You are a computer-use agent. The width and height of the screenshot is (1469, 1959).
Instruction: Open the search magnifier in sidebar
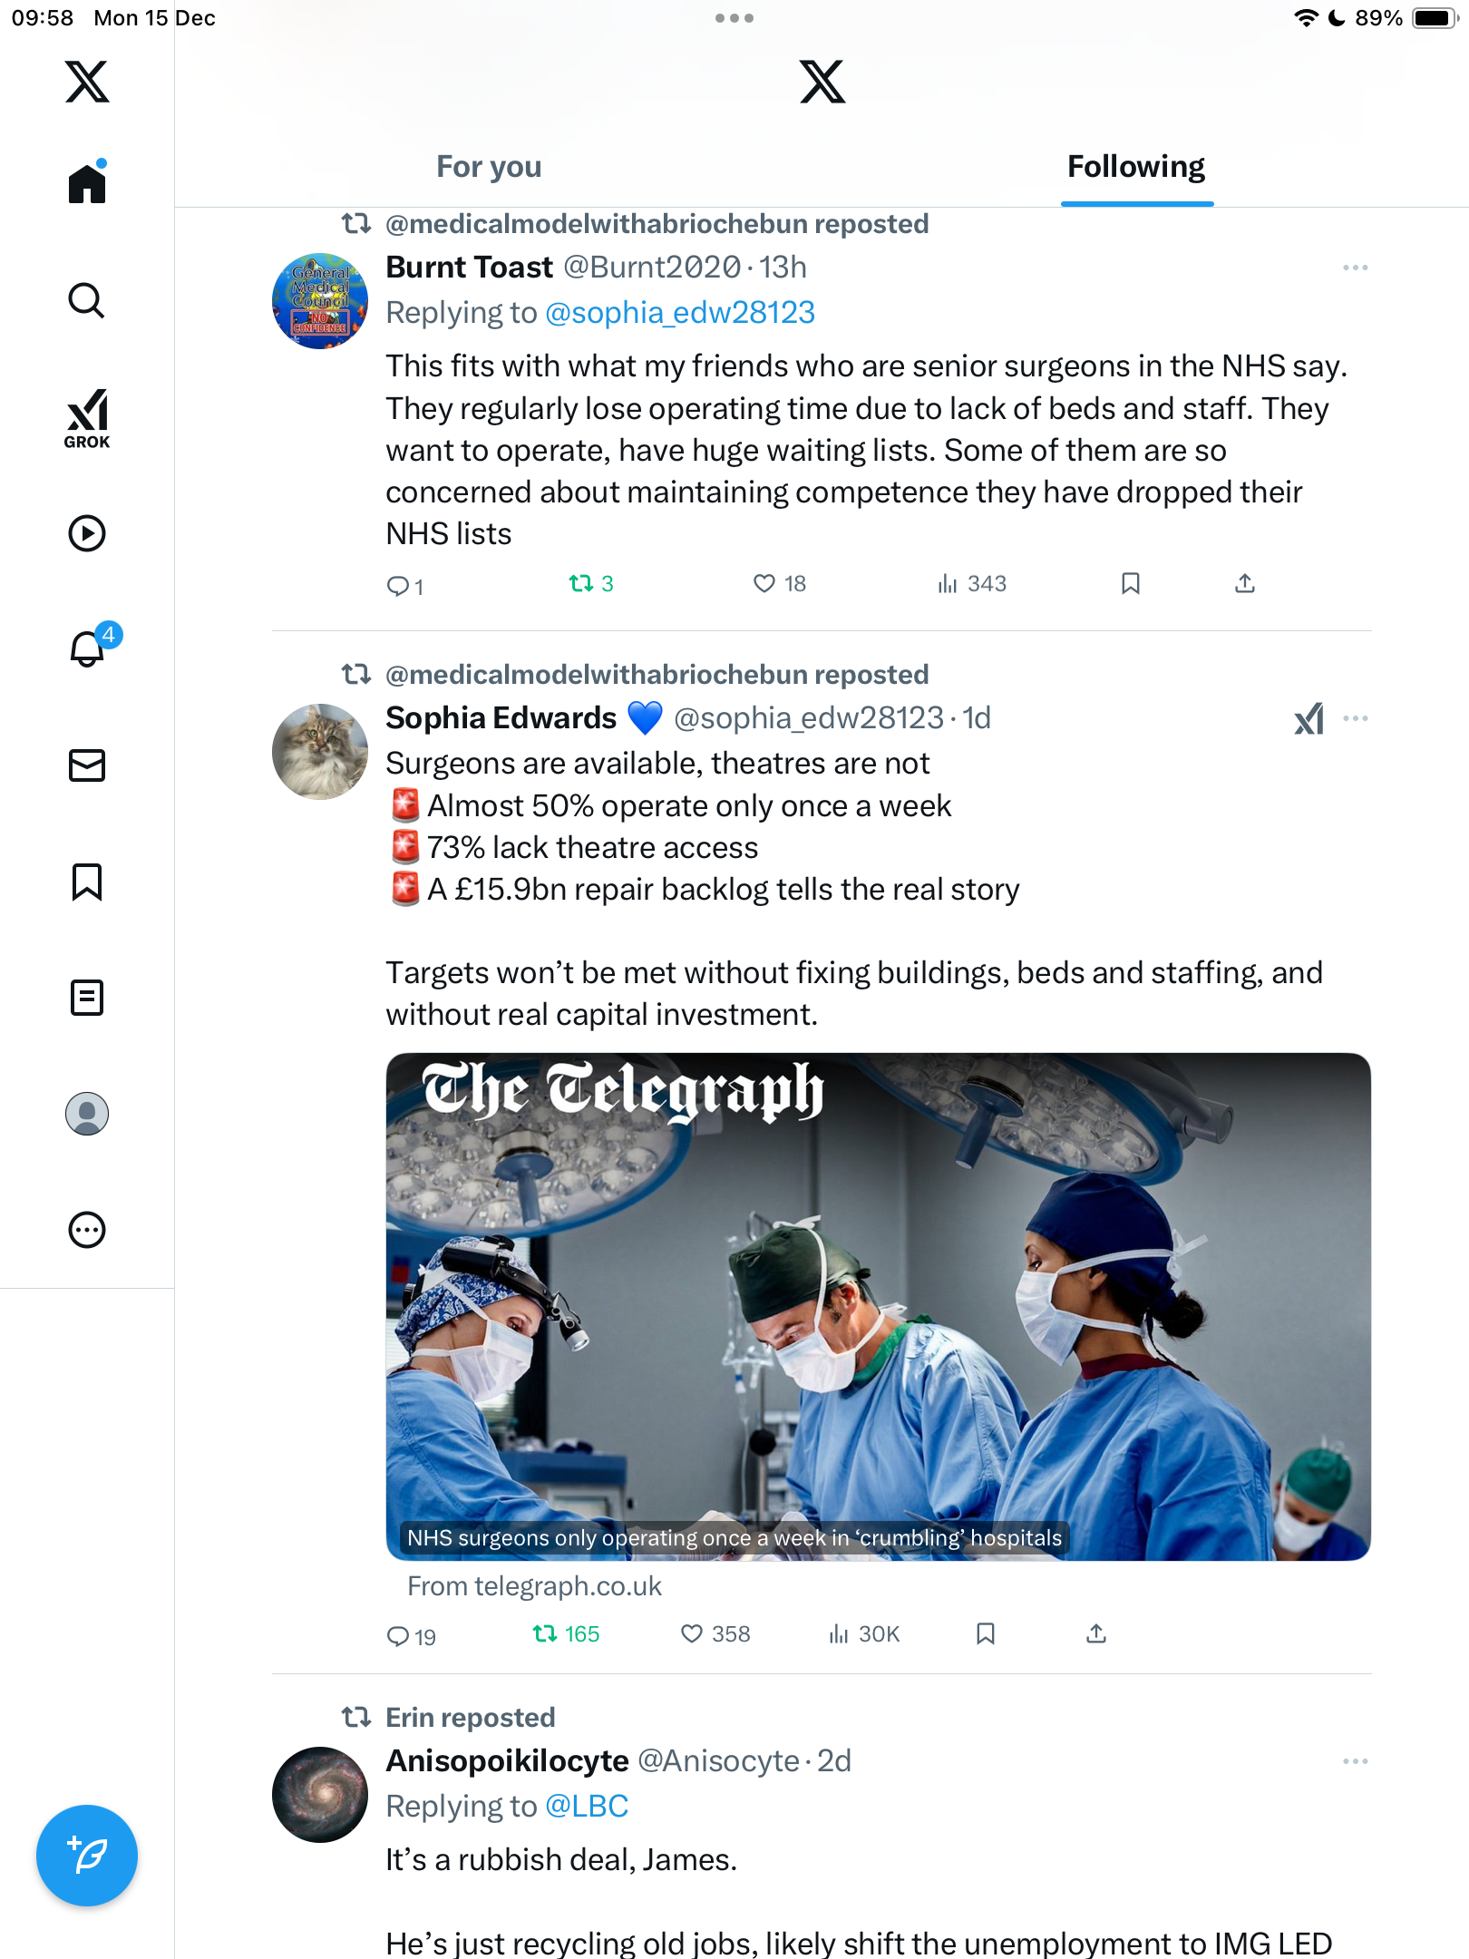point(87,300)
